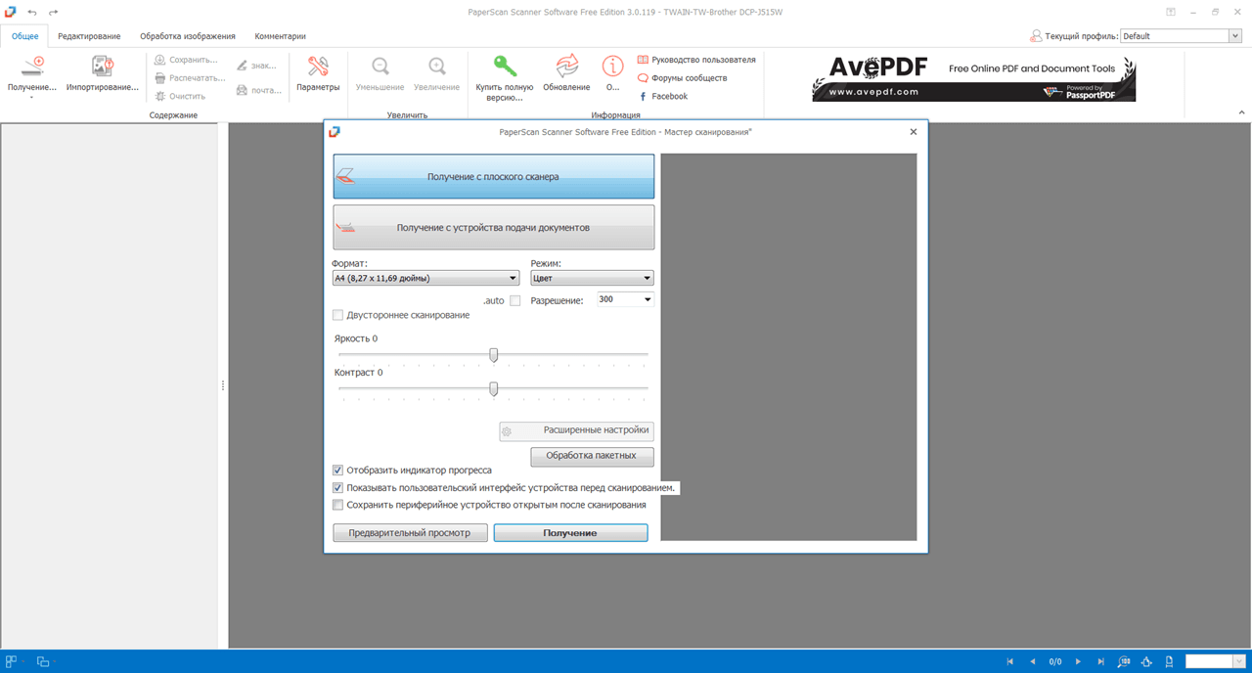This screenshot has height=673, width=1252.
Task: Go to next page in status bar
Action: [x=1078, y=662]
